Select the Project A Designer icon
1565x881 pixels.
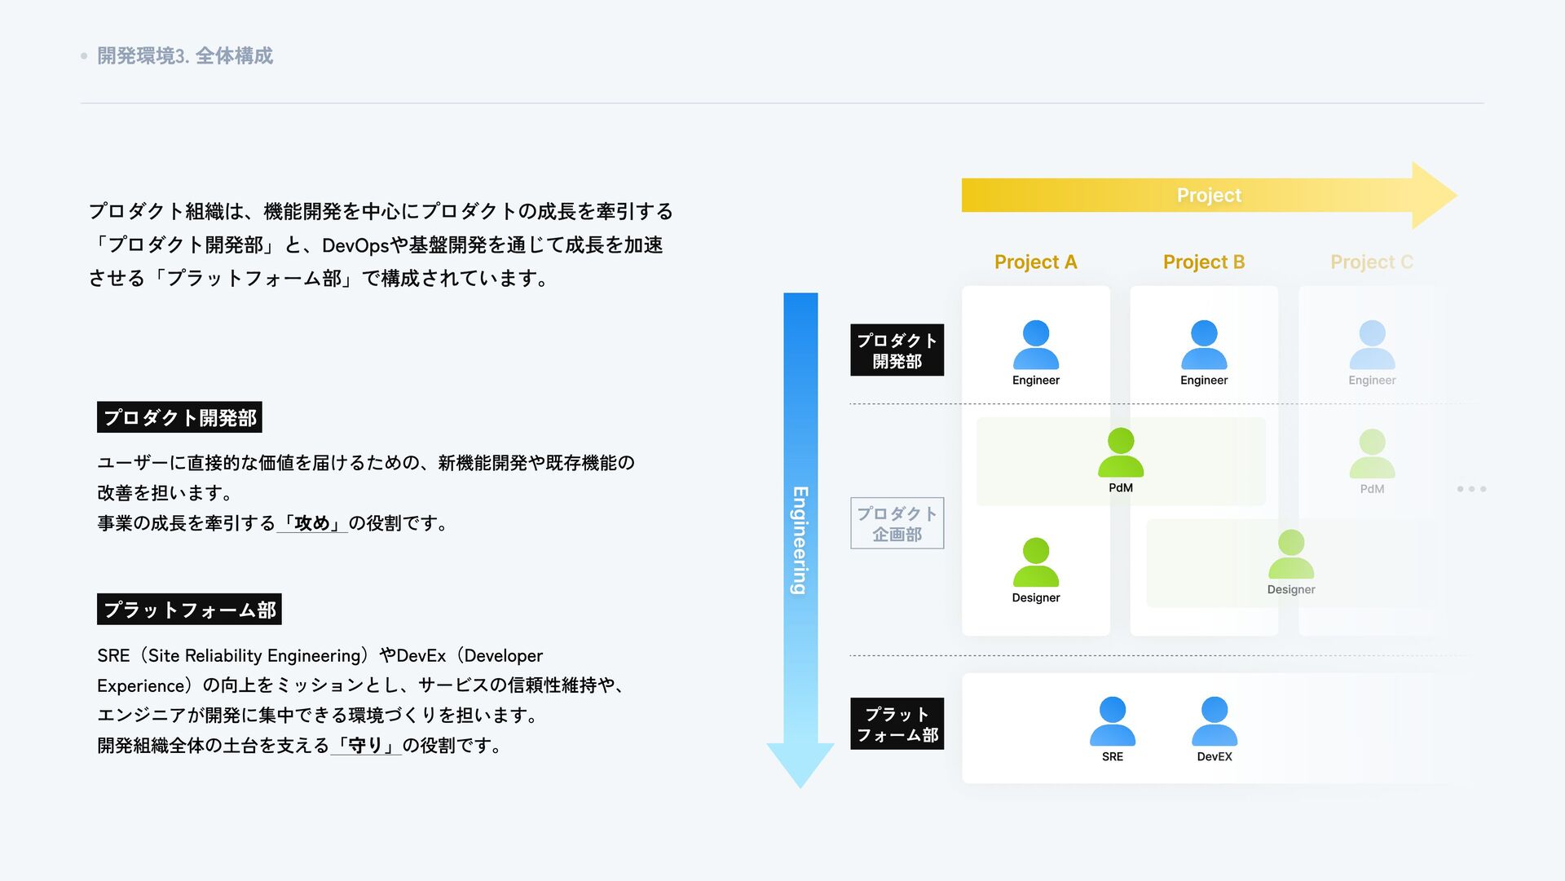[1035, 562]
